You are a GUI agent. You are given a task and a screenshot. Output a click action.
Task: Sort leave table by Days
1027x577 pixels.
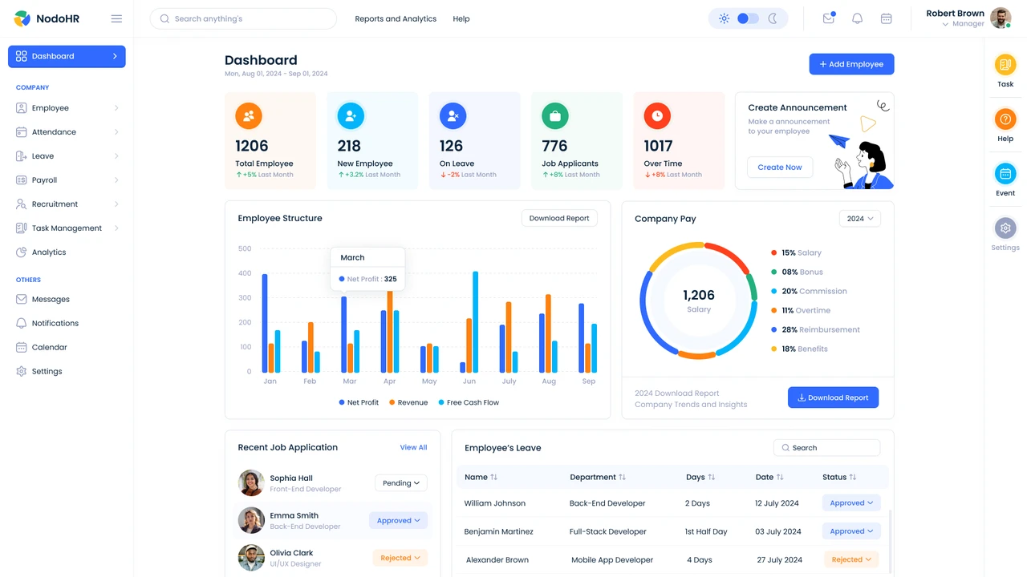pos(711,477)
